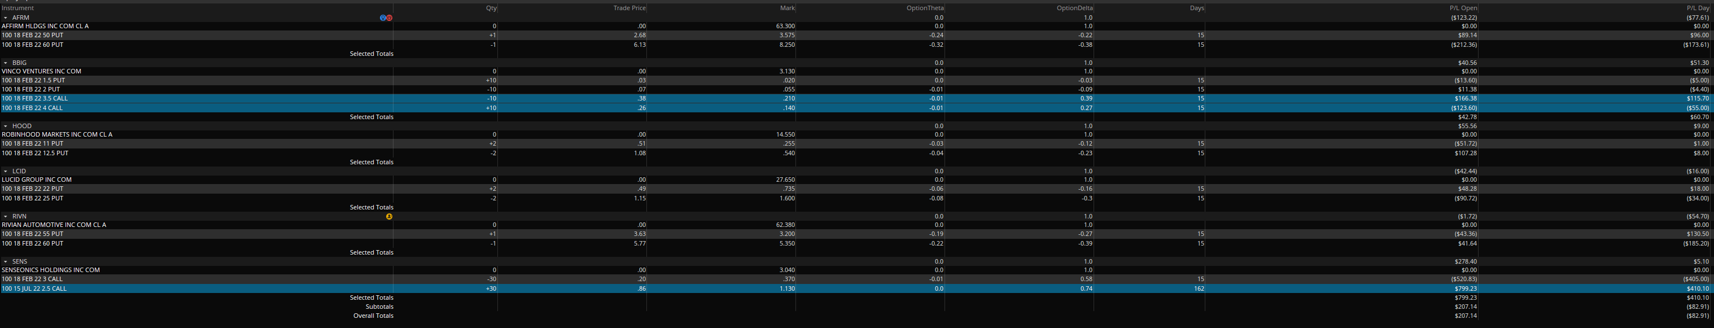Click the 5.77 trade price of the RIVN 60 PUT

point(640,244)
